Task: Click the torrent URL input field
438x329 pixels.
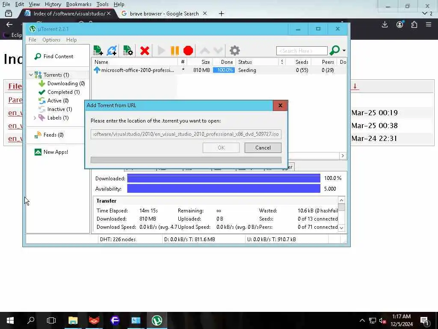Action: [x=186, y=134]
